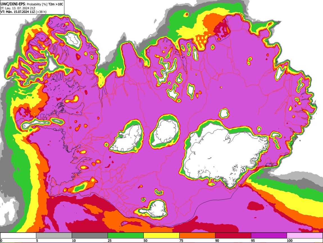Select the yellow 50–75% legend swatch
The height and width of the screenshot is (243, 323).
(x=161, y=235)
